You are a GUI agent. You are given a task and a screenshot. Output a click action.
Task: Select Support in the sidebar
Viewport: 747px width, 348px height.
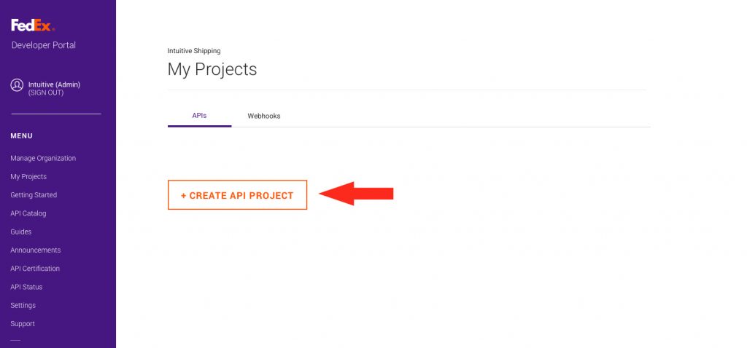click(23, 324)
